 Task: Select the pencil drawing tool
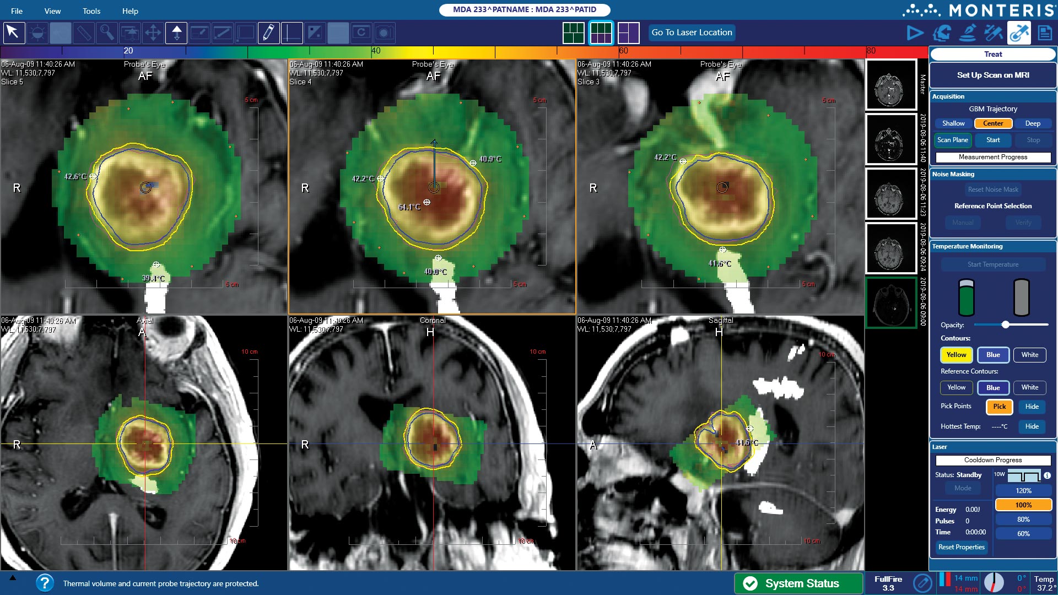[268, 33]
